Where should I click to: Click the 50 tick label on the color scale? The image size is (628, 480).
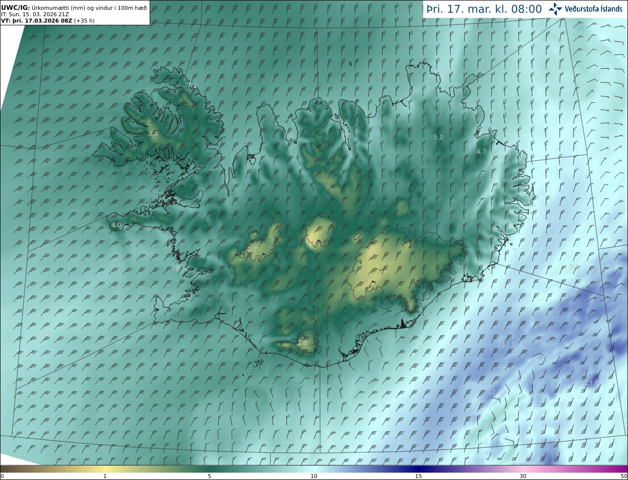(x=624, y=476)
